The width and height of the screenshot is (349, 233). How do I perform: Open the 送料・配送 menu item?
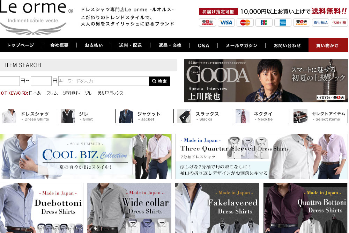coord(131,45)
